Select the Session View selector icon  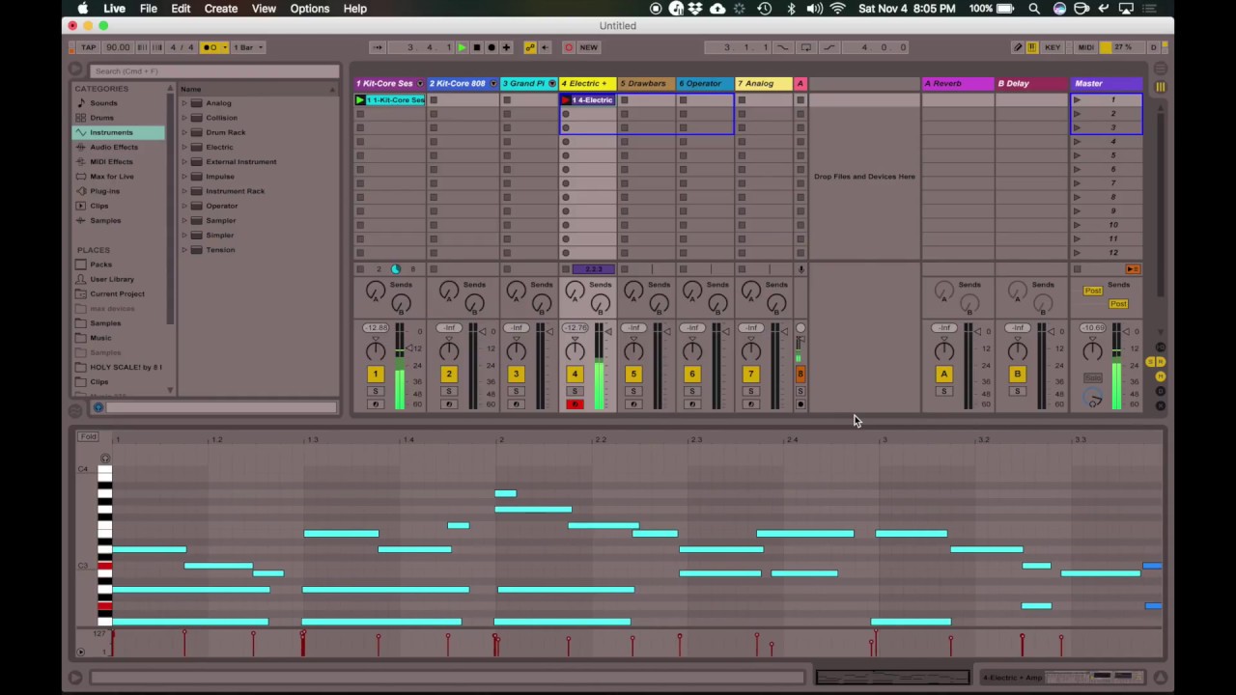[x=1160, y=87]
